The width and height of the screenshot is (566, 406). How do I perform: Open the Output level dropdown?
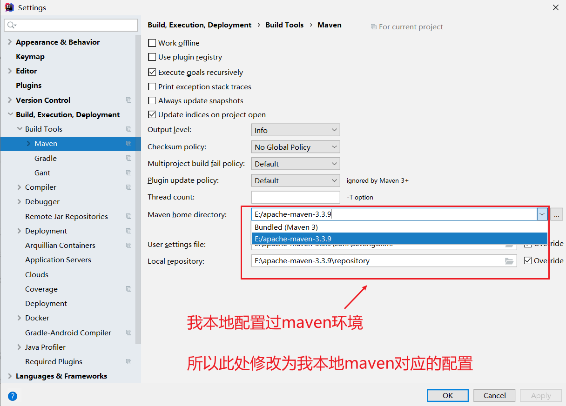(x=296, y=130)
